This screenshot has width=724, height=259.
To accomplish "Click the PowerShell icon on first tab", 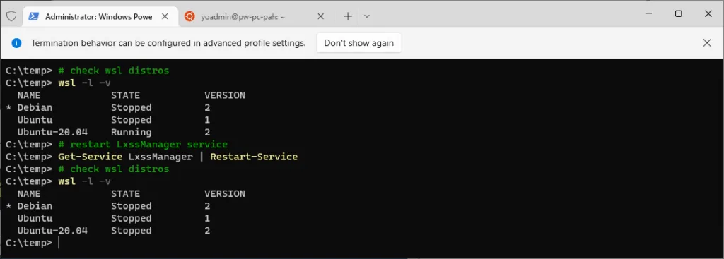I will (33, 17).
